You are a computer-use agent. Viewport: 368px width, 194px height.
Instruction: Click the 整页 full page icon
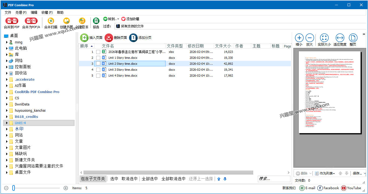tap(353, 38)
